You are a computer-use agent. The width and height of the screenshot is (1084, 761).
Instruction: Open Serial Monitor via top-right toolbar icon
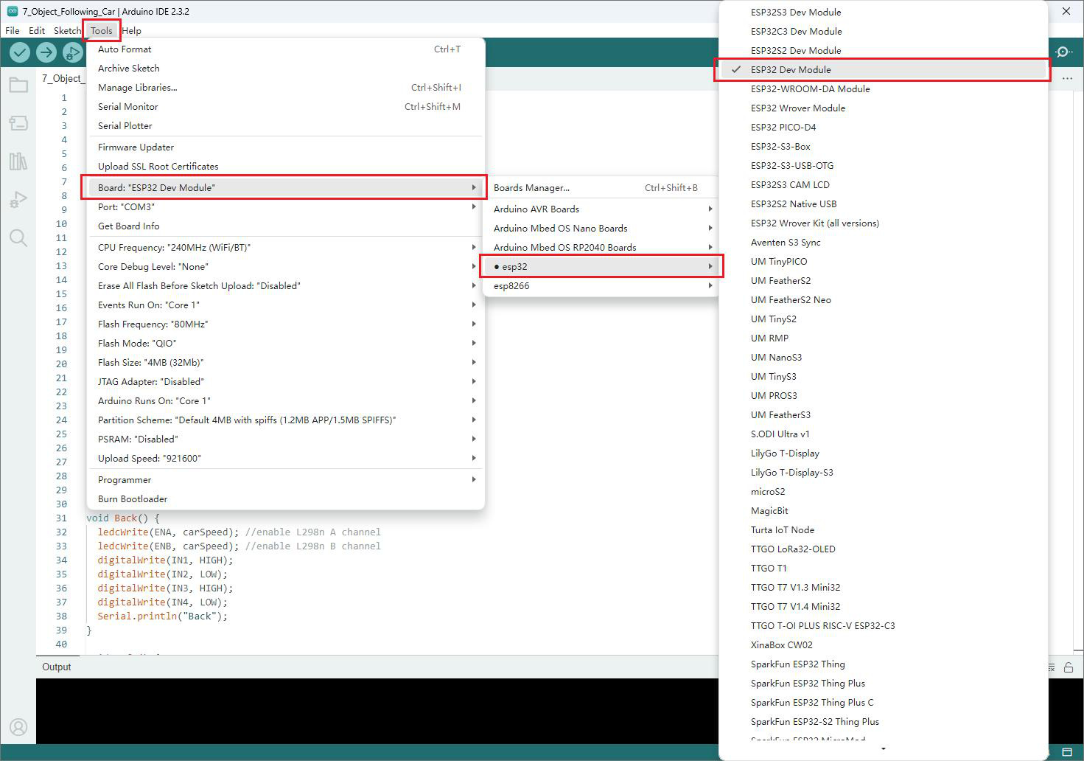(x=1063, y=52)
